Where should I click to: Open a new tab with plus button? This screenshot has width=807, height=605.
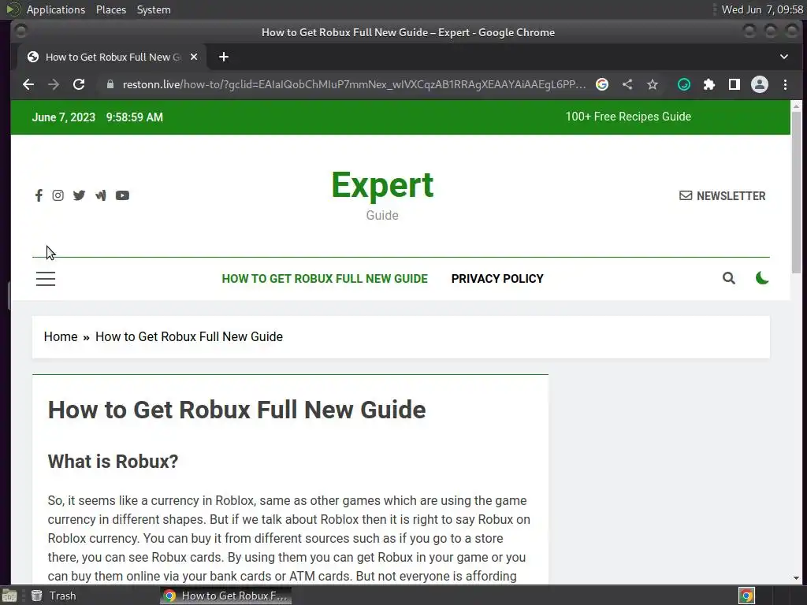tap(223, 57)
